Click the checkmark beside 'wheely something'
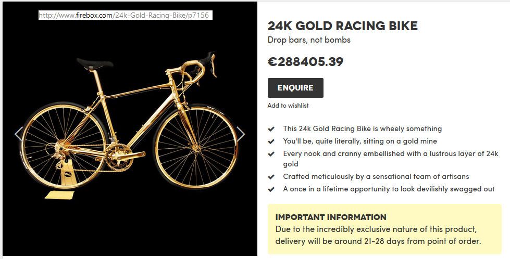Viewport: 510px width, 259px height. point(271,128)
